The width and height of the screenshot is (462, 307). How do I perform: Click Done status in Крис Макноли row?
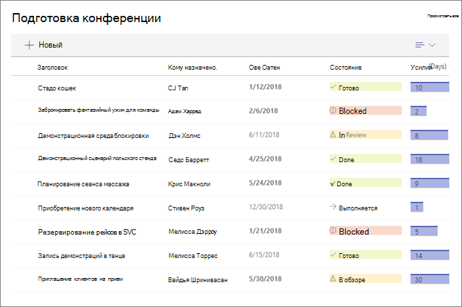(x=366, y=183)
